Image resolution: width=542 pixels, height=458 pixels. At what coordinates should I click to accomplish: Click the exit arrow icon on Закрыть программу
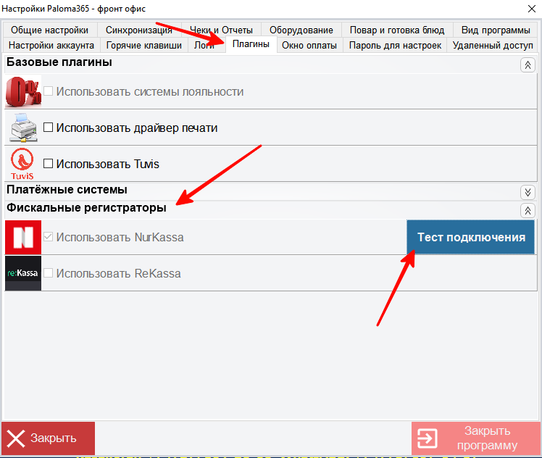coord(428,438)
